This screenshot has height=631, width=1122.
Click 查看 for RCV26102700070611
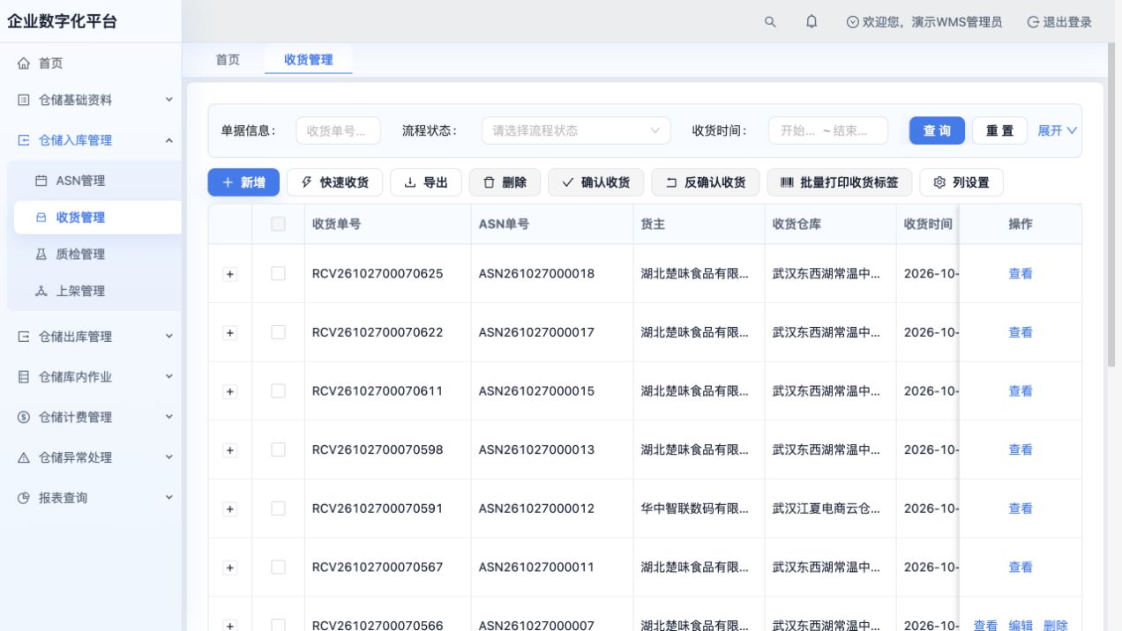(1021, 391)
